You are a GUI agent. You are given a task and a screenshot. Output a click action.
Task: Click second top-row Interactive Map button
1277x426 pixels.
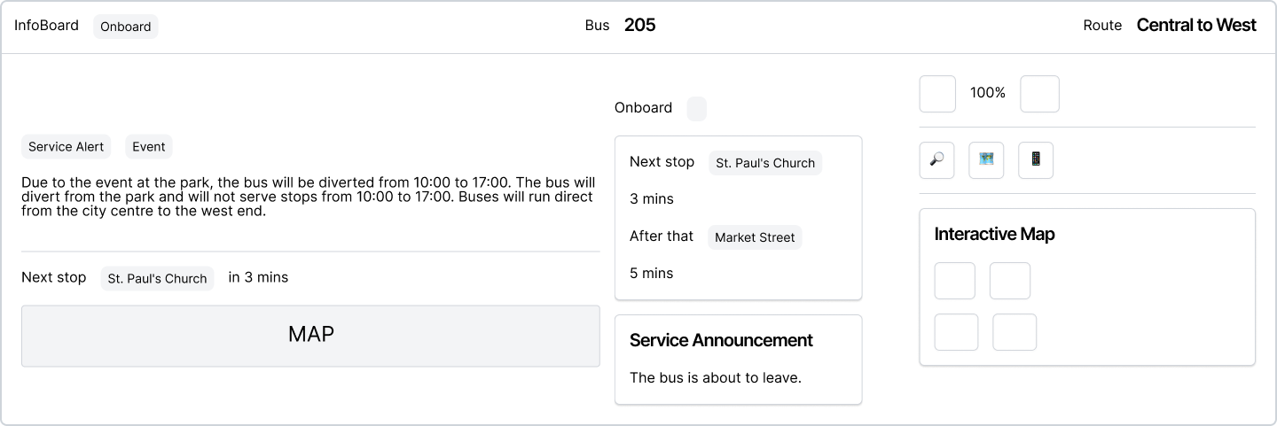(1010, 281)
